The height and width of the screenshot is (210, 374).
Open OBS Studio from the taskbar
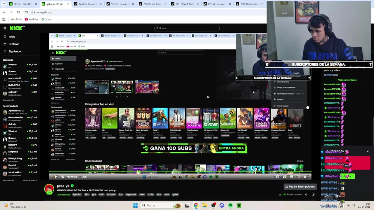pos(213,205)
